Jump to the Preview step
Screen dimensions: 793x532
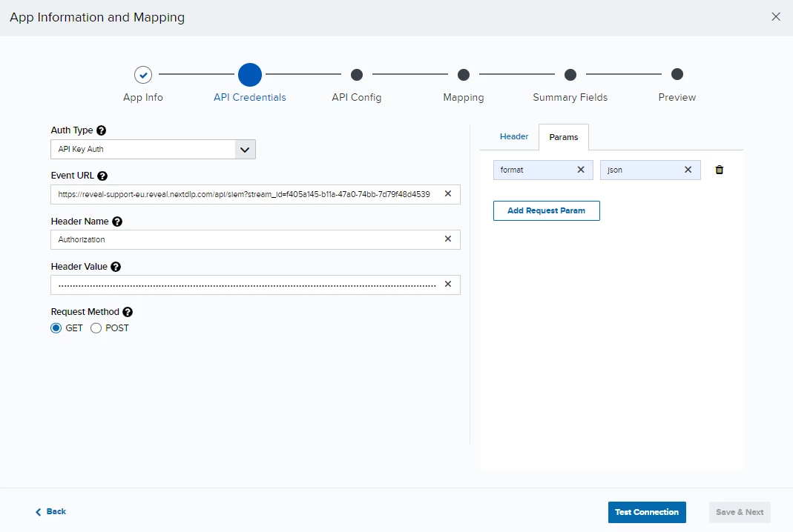click(677, 74)
